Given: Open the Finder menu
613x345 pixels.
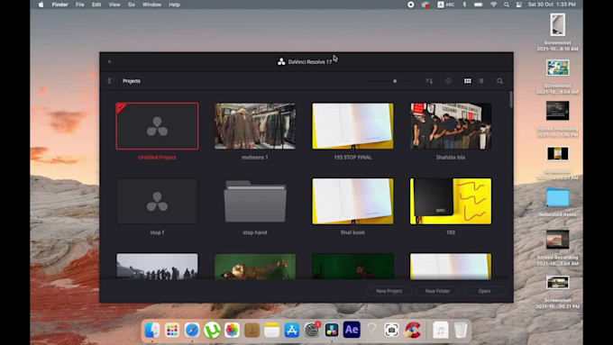Looking at the screenshot, I should tap(59, 5).
